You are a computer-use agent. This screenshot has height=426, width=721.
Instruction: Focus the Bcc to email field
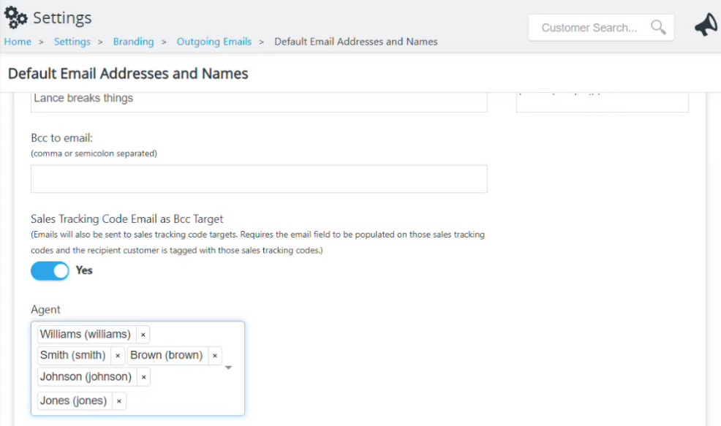click(x=259, y=179)
